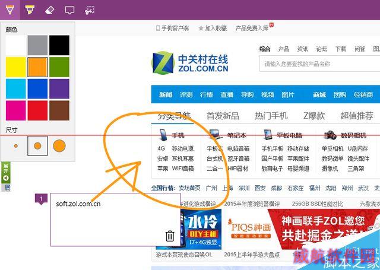Select the 资讯 search tab
This screenshot has height=270, width=380.
coord(303,49)
